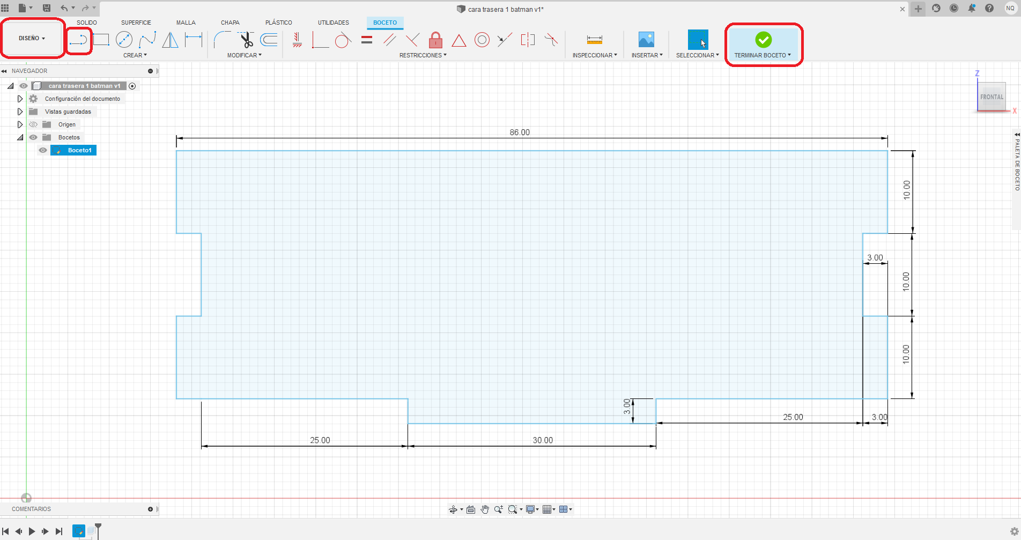Open the INSPECCIONAR dropdown menu
Screen dimensions: 1021x540
click(x=595, y=55)
